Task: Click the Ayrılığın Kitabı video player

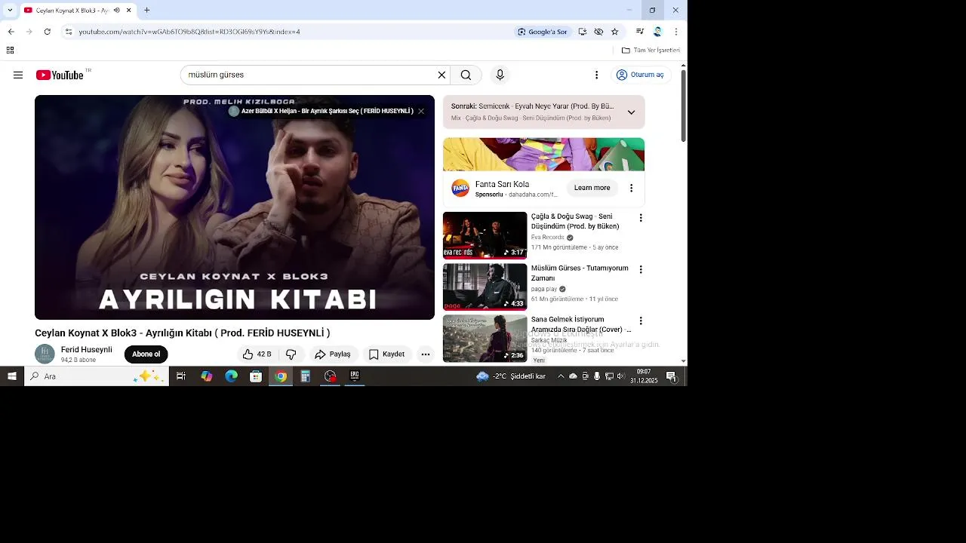Action: pos(235,207)
